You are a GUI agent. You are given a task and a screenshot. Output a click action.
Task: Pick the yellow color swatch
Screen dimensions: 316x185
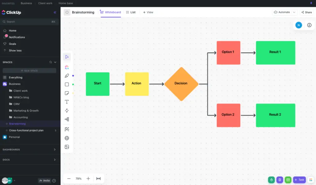(x=73, y=93)
